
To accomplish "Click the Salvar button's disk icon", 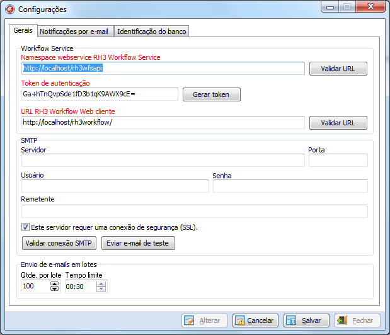I will pos(291,321).
